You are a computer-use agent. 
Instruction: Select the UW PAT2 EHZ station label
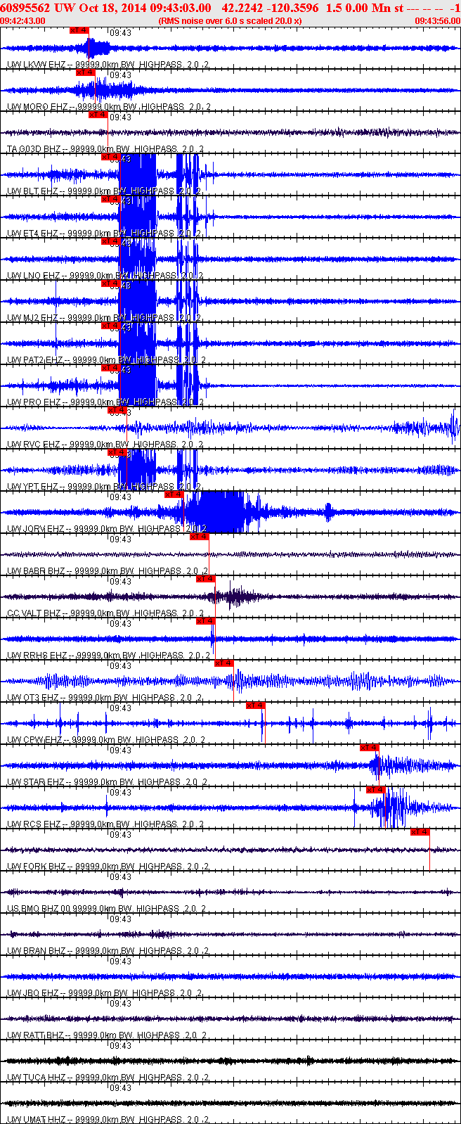(x=35, y=360)
